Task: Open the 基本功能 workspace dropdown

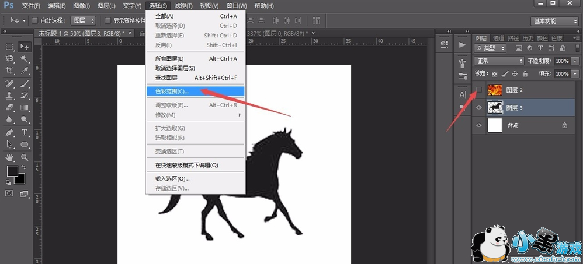Action: pyautogui.click(x=554, y=21)
